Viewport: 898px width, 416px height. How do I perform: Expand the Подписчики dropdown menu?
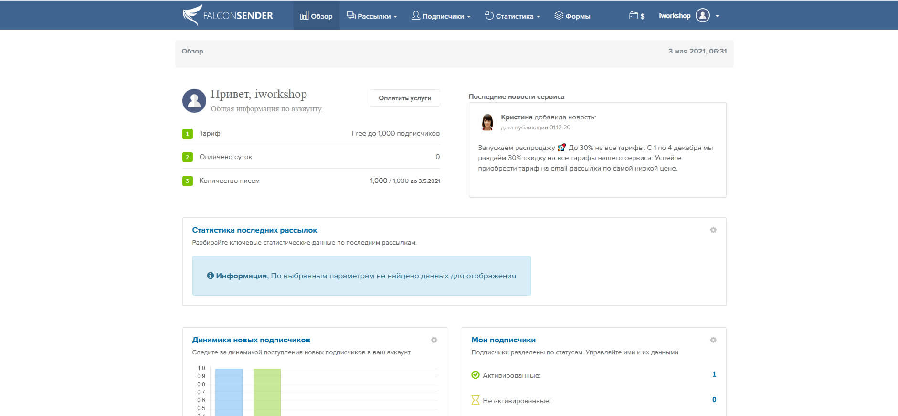pos(441,16)
